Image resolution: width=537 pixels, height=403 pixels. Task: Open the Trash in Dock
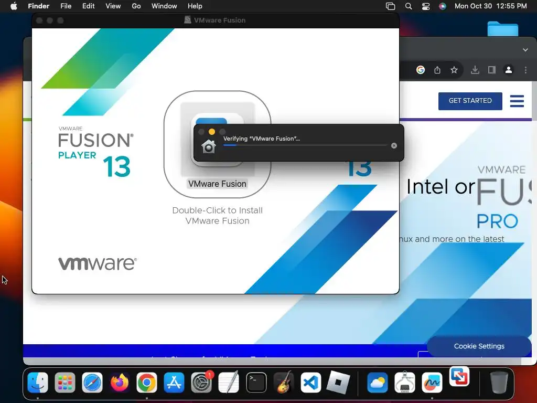pos(499,382)
